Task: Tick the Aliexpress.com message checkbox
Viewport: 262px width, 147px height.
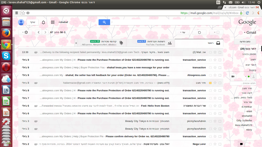Action: (220, 75)
